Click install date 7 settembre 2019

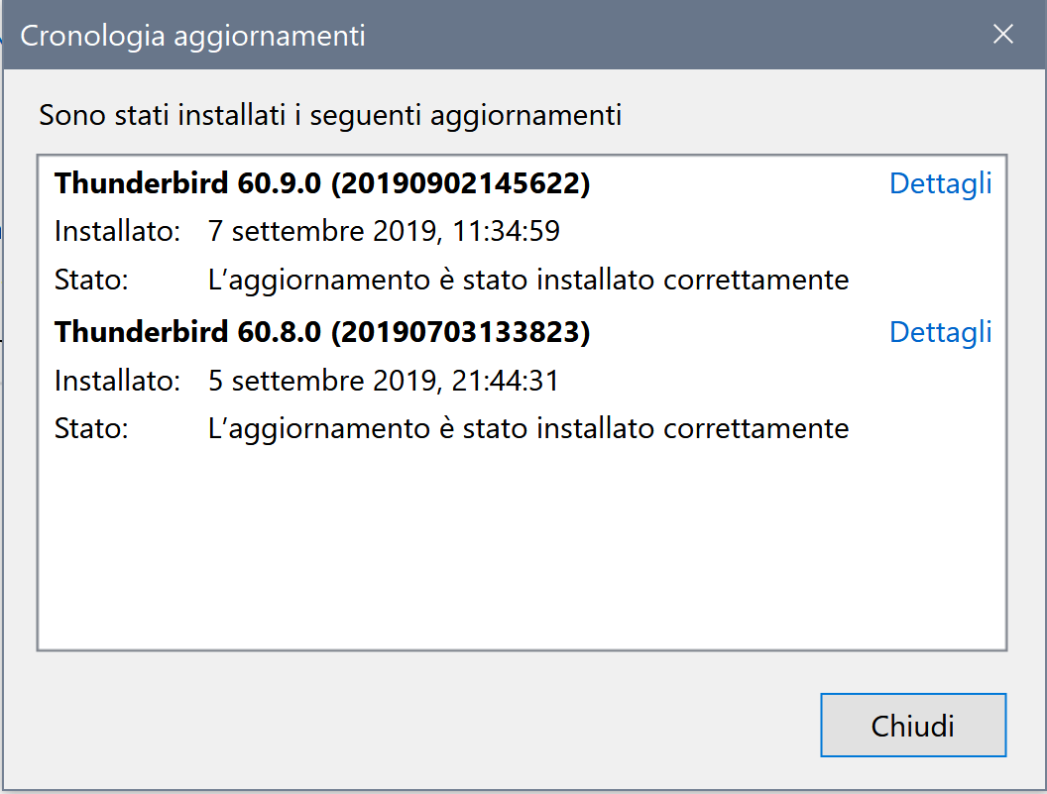[323, 232]
